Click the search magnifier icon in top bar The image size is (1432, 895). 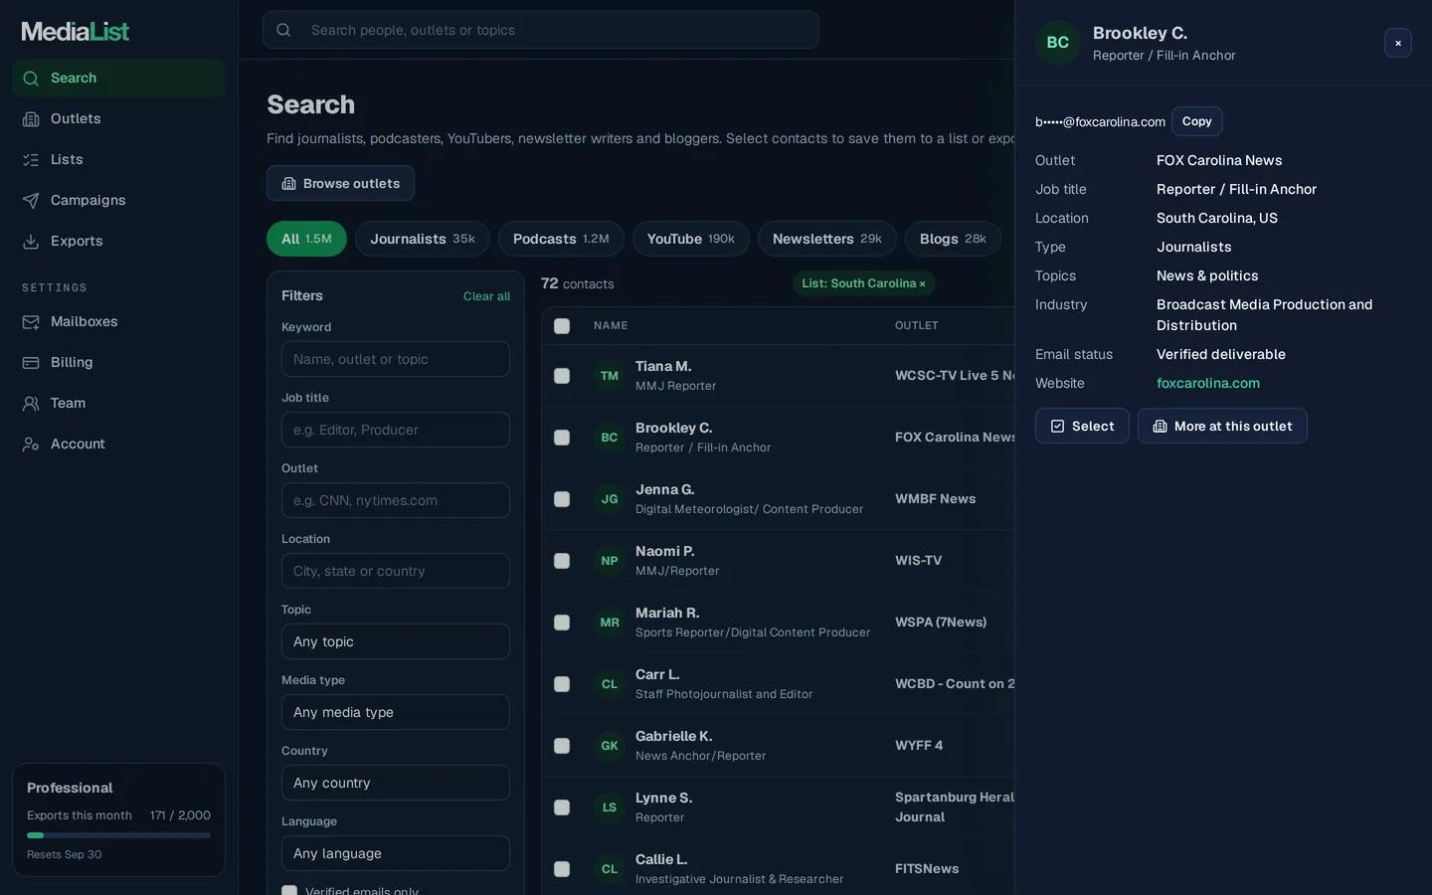283,30
